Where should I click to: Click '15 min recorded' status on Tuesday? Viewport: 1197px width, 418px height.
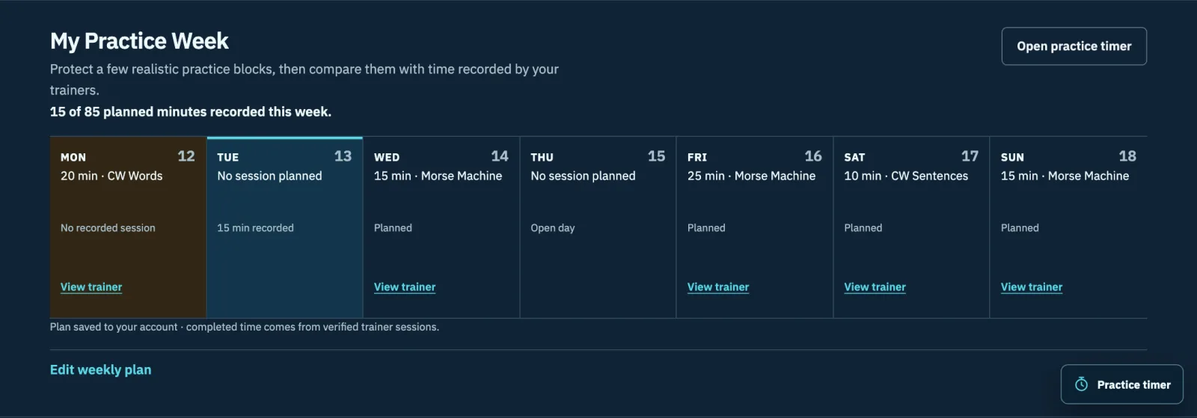pyautogui.click(x=255, y=228)
